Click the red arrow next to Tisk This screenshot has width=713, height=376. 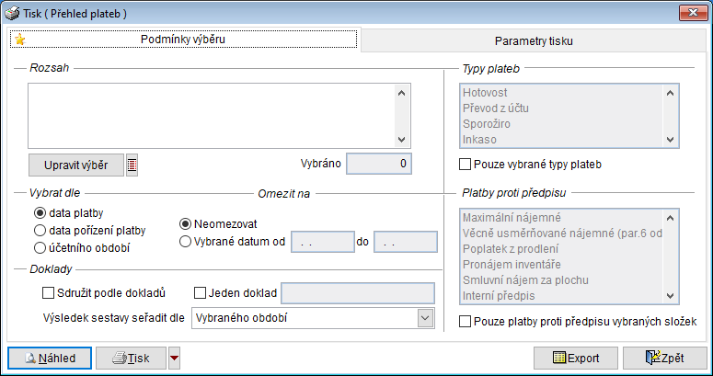tap(175, 359)
